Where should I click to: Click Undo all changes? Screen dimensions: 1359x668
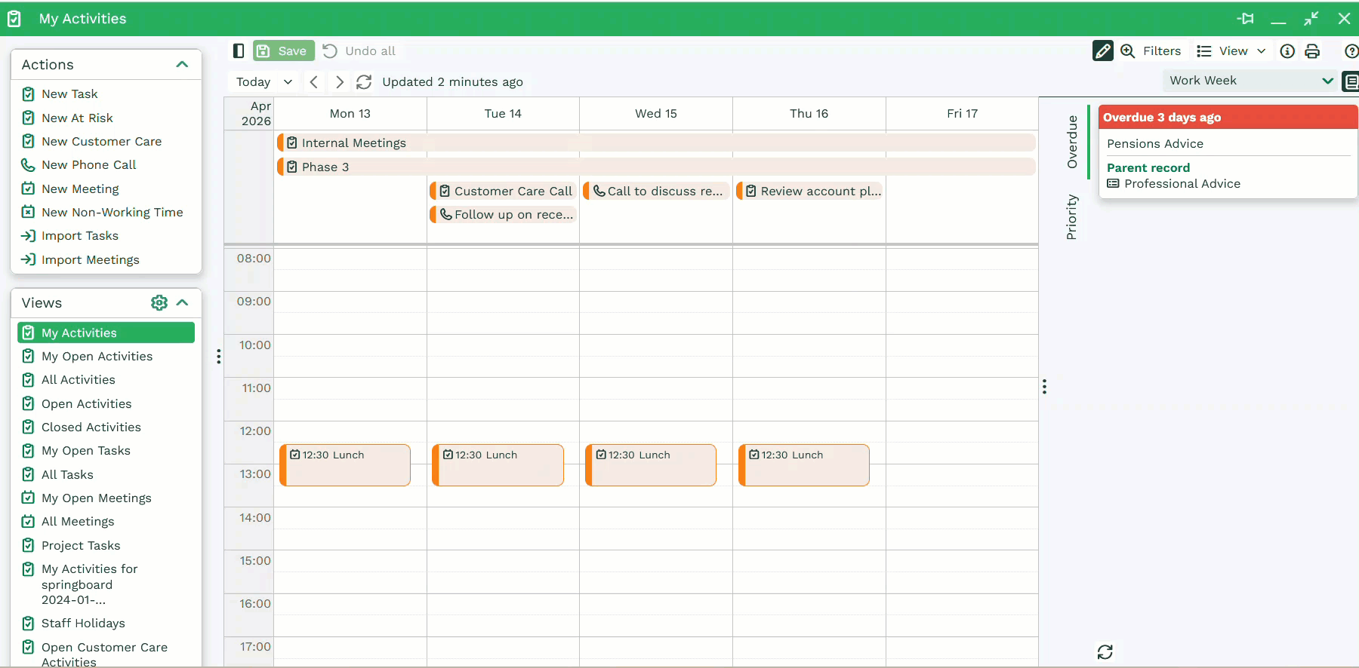click(359, 51)
